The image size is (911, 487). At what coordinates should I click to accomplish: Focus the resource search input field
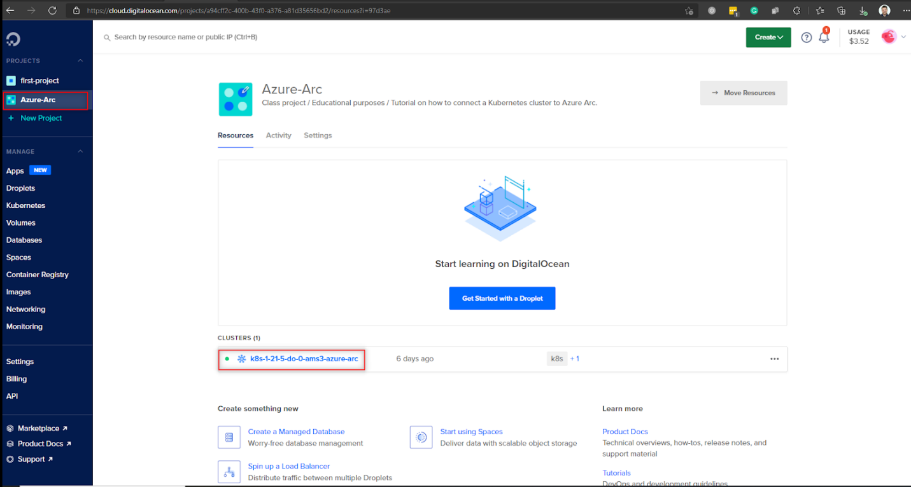coord(186,38)
